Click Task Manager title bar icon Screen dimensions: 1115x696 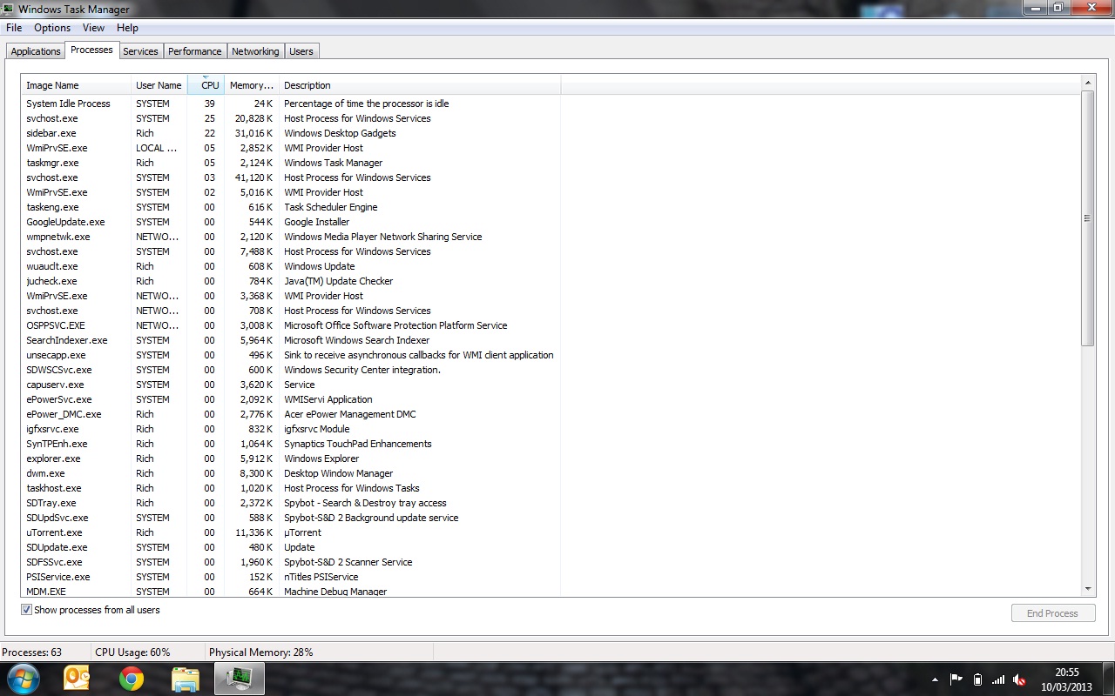[x=8, y=10]
